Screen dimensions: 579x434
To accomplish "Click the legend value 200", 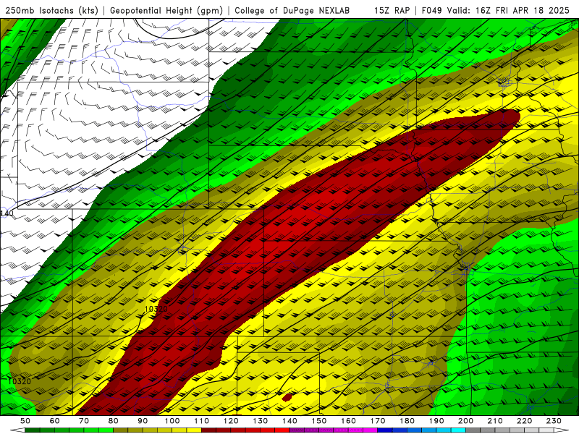I will click(465, 421).
